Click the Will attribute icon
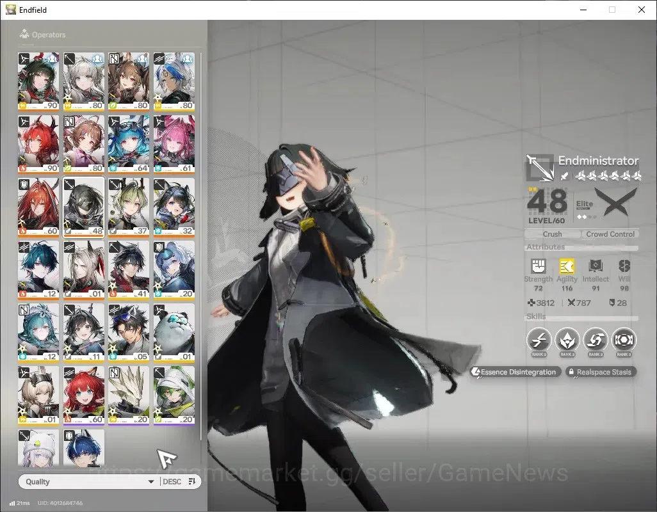The image size is (657, 512). pyautogui.click(x=624, y=266)
